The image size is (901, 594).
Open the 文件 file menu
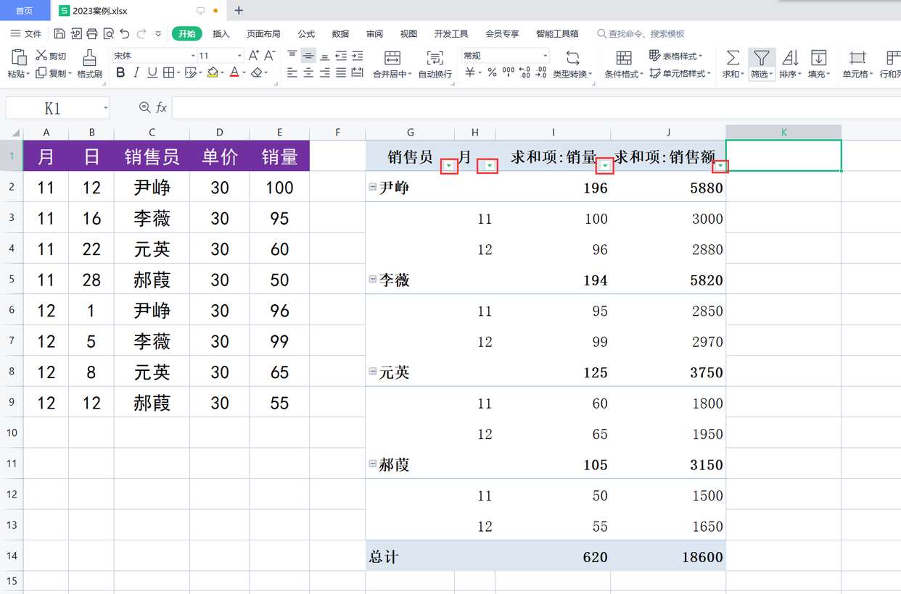click(x=26, y=33)
